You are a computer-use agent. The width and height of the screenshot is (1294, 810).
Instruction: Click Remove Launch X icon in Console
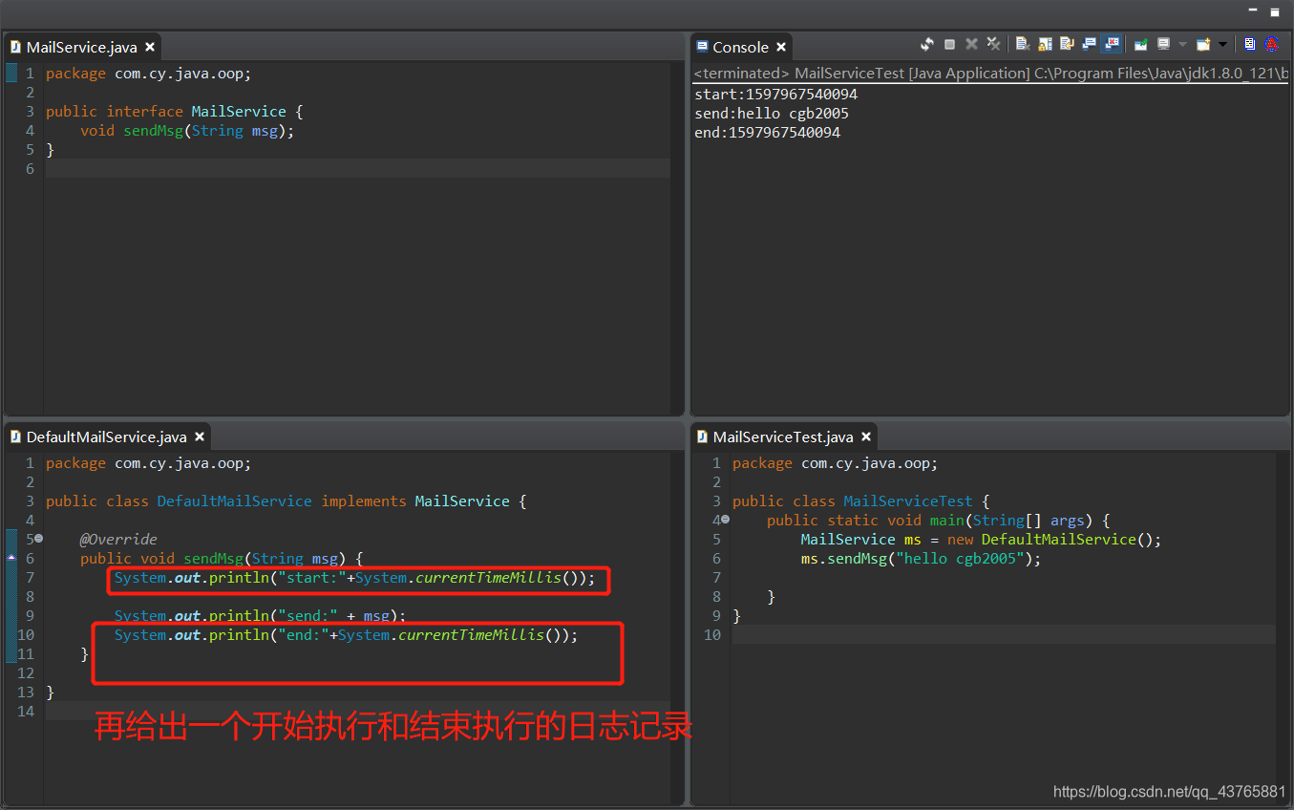point(971,44)
